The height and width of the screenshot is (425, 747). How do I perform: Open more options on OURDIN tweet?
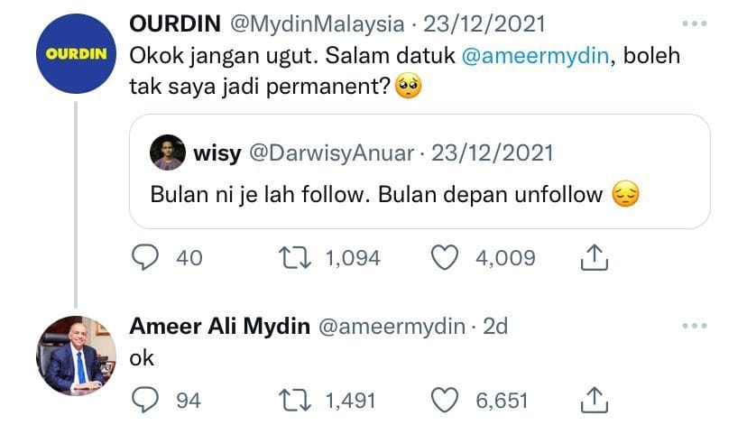[x=694, y=23]
